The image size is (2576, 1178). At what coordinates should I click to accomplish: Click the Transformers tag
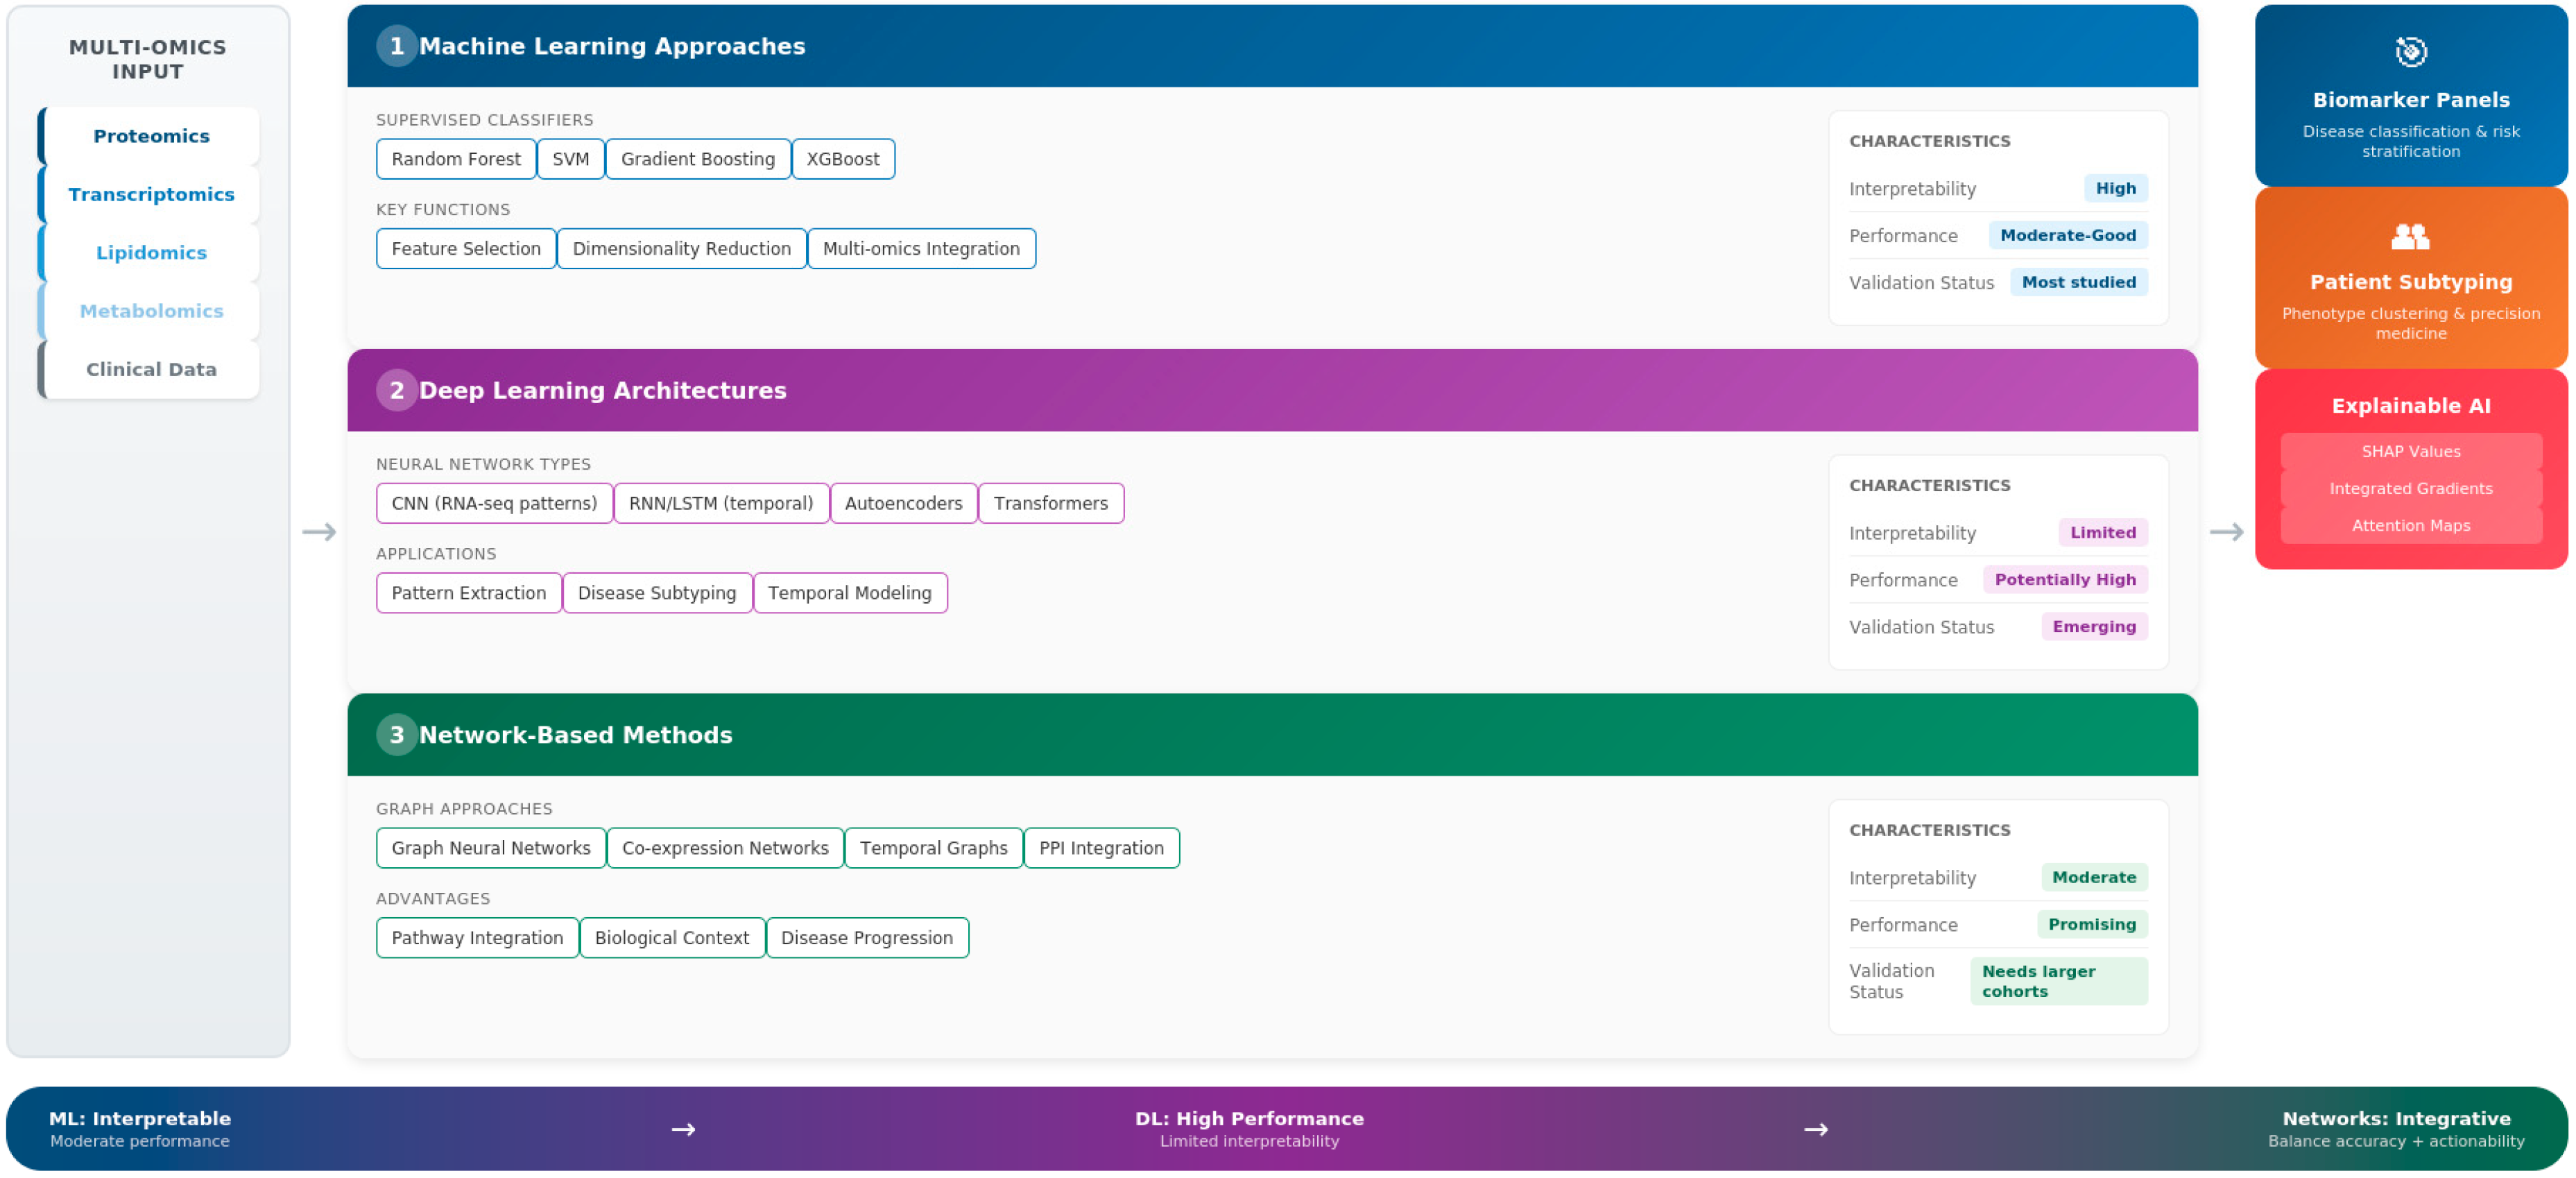[1051, 503]
